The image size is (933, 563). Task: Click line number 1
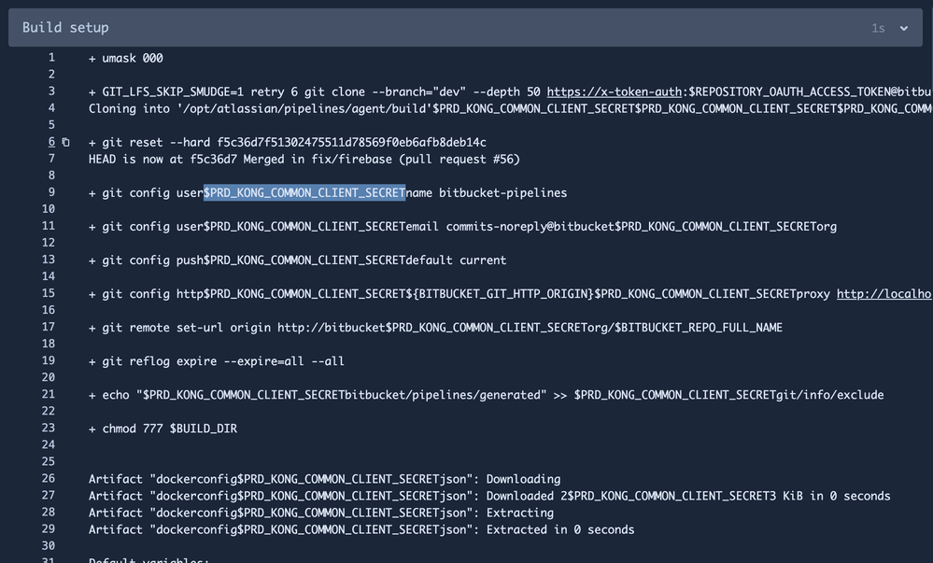pyautogui.click(x=51, y=57)
